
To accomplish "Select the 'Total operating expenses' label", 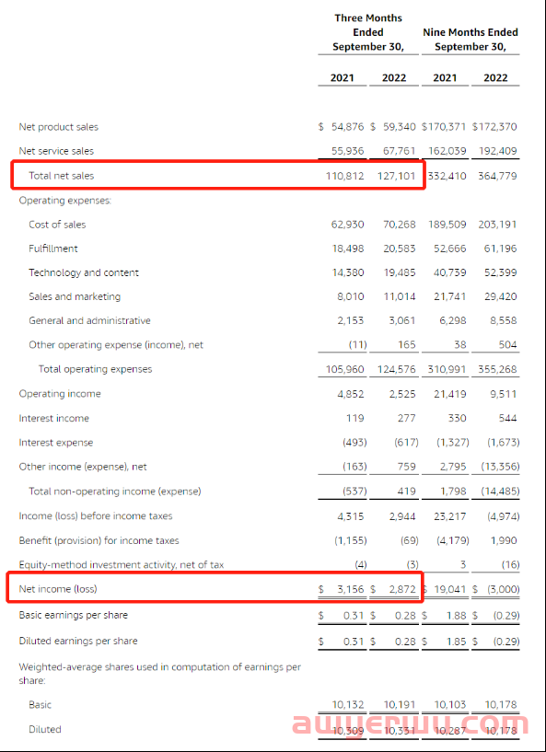I will pos(95,369).
